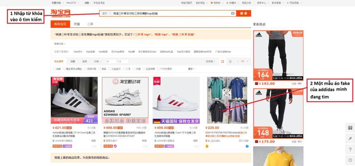355x166 pixels.
Task: Open the question mark help icon
Action: coord(350,149)
